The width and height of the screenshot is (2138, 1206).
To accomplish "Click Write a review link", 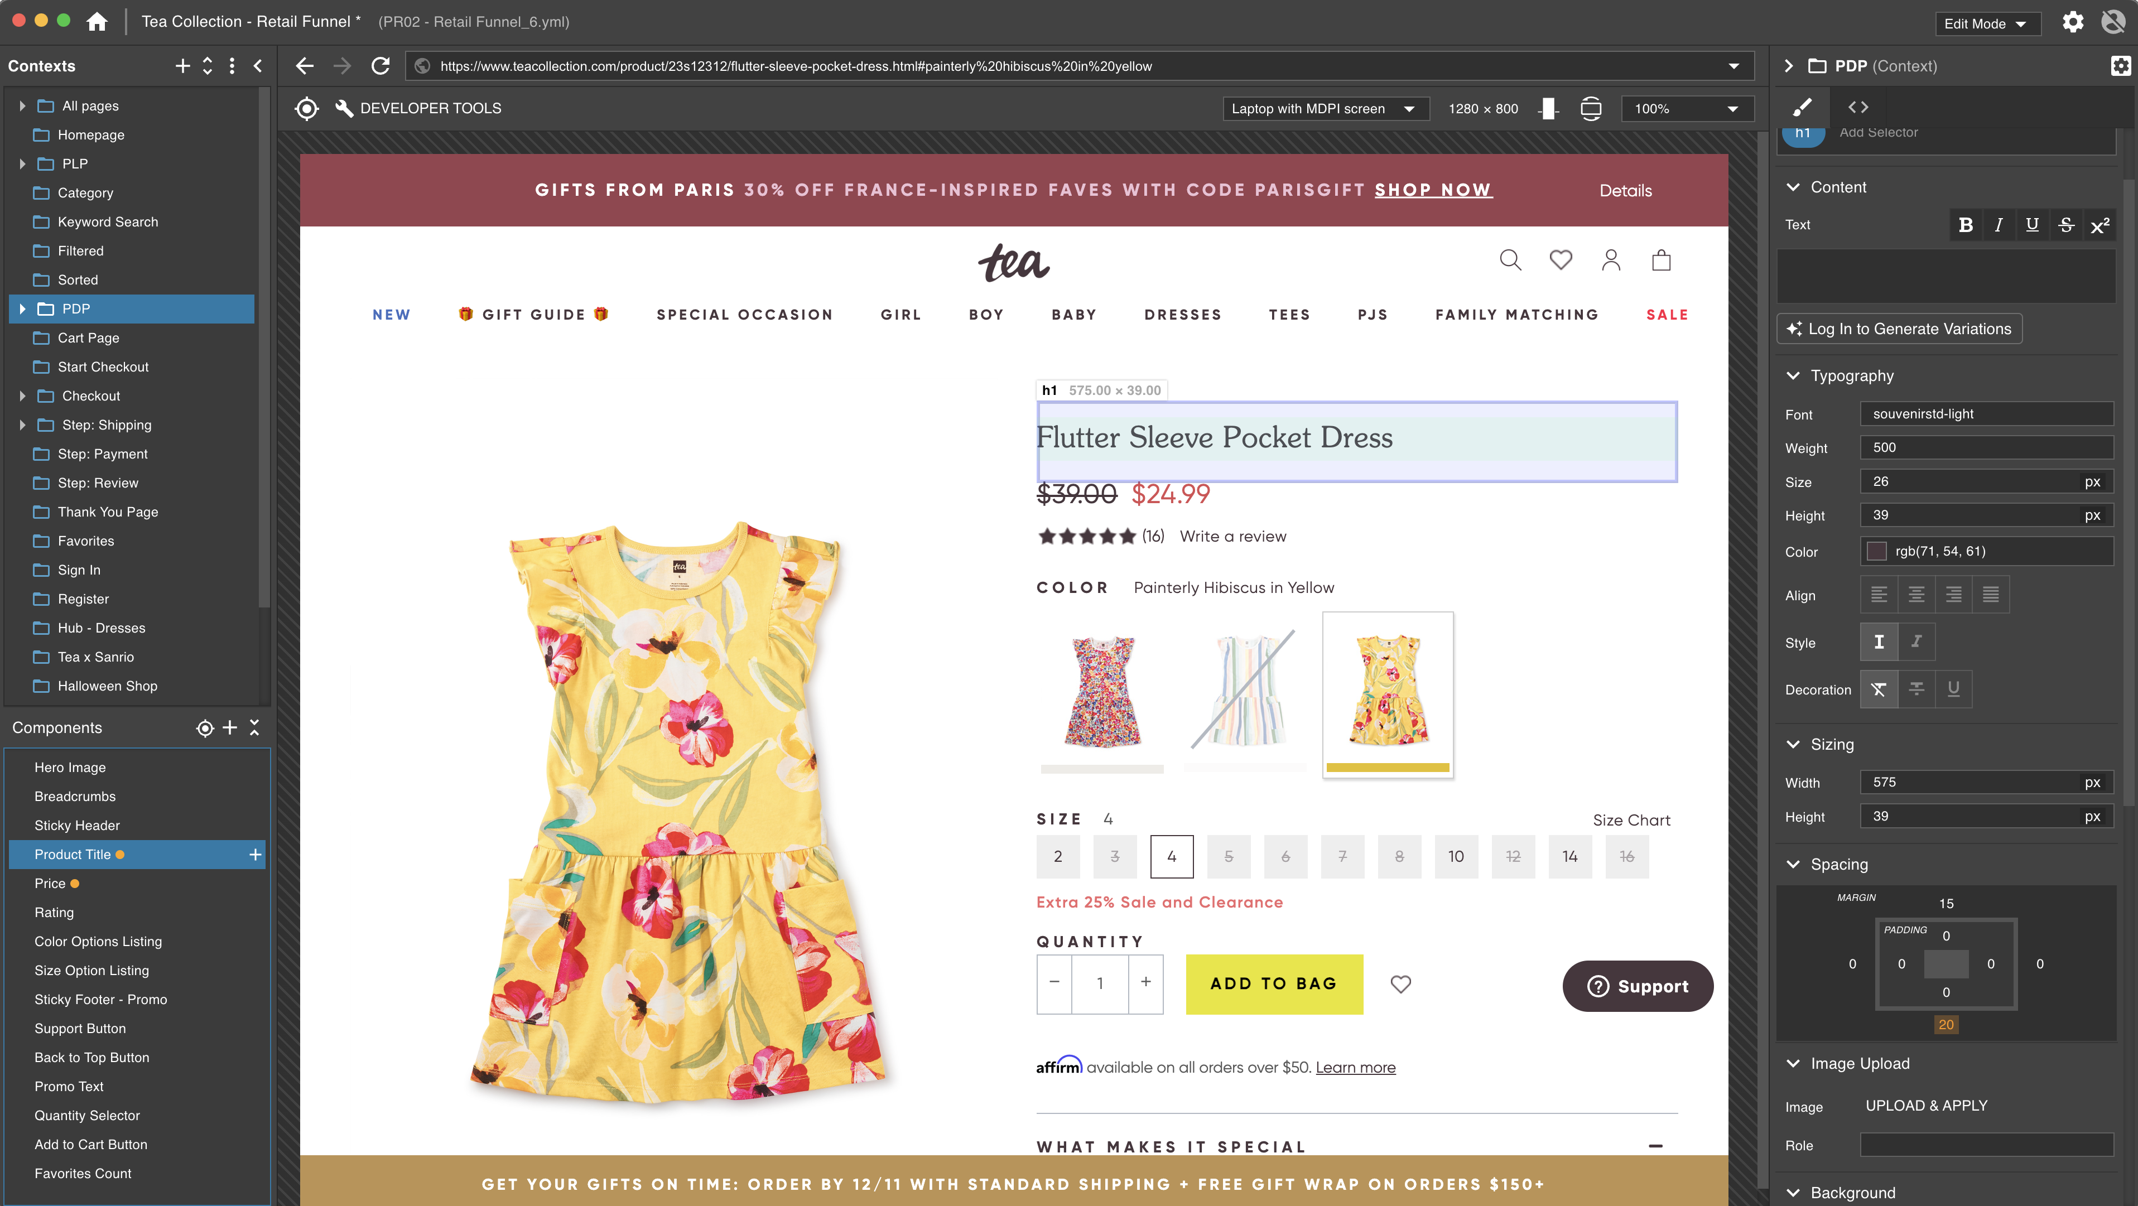I will pyautogui.click(x=1232, y=536).
